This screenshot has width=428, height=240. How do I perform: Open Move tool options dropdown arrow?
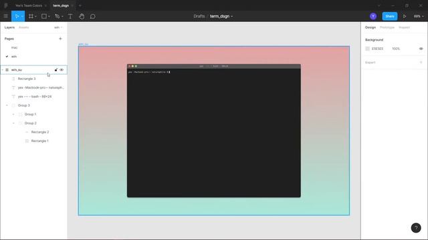pyautogui.click(x=22, y=16)
